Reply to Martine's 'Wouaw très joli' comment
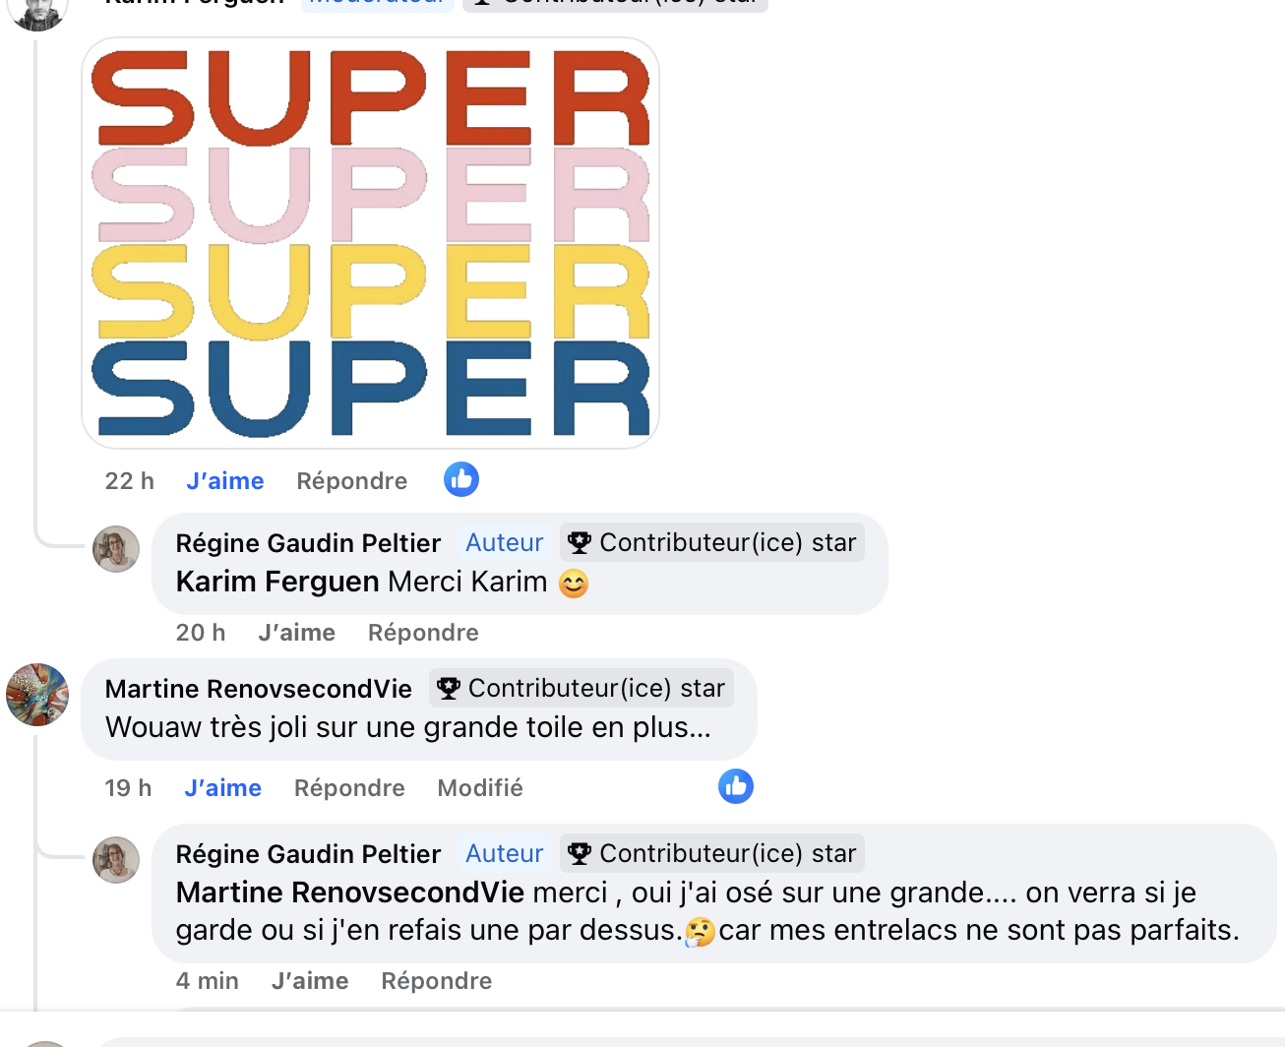Viewport: 1285px width, 1047px height. [x=349, y=788]
